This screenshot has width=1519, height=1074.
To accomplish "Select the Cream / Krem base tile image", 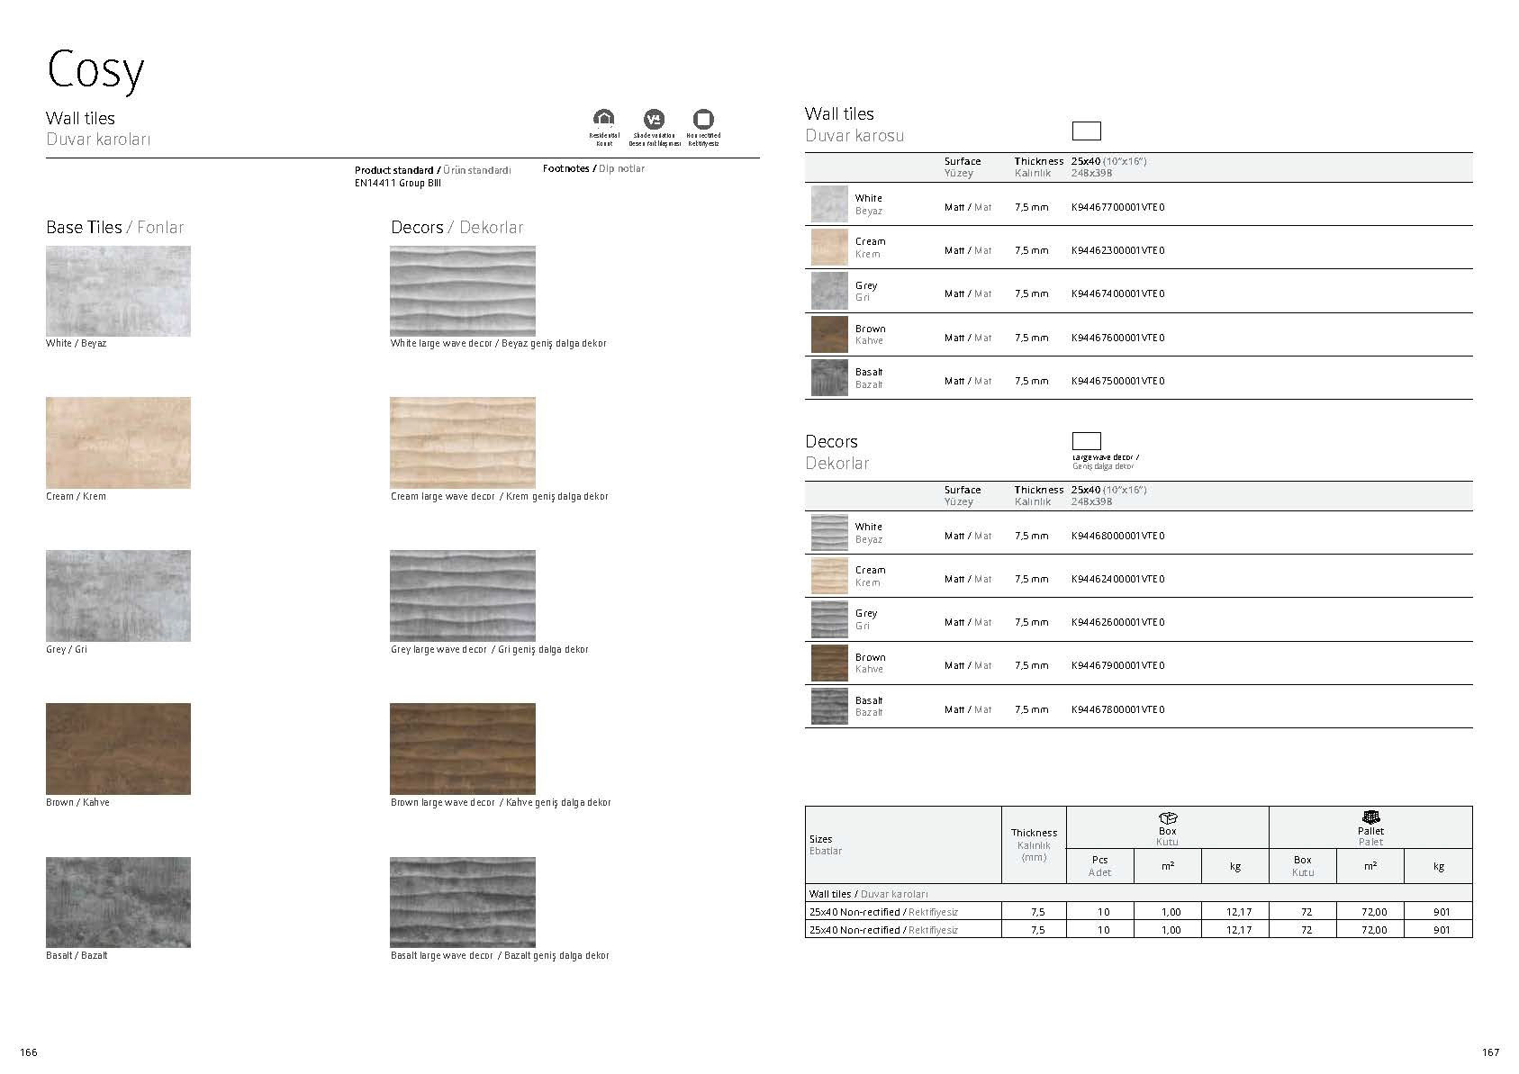I will coord(118,443).
